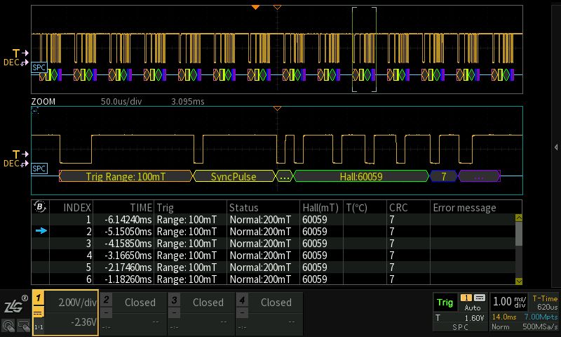Click the trigger type icon beside channel 1 badge
Viewport: 561px width, 337px height.
pos(480,298)
